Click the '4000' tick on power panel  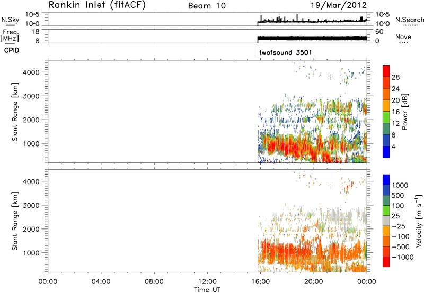[x=31, y=72]
